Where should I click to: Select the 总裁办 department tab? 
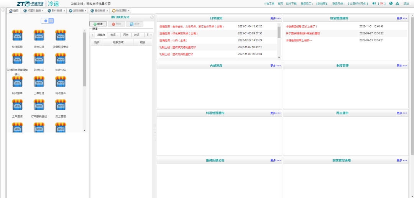pos(101,35)
